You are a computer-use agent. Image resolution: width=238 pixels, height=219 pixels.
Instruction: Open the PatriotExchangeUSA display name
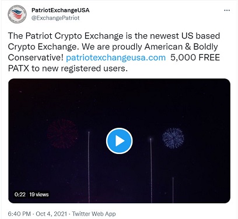coord(61,10)
